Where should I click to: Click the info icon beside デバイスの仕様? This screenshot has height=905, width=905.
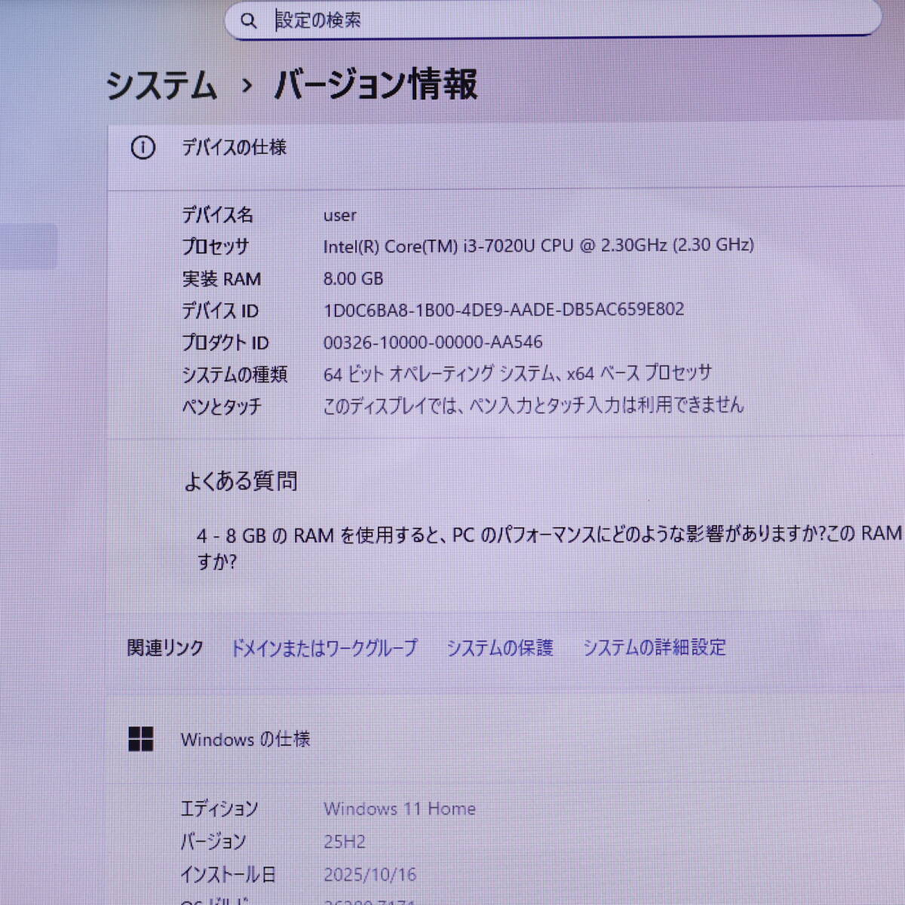point(143,148)
